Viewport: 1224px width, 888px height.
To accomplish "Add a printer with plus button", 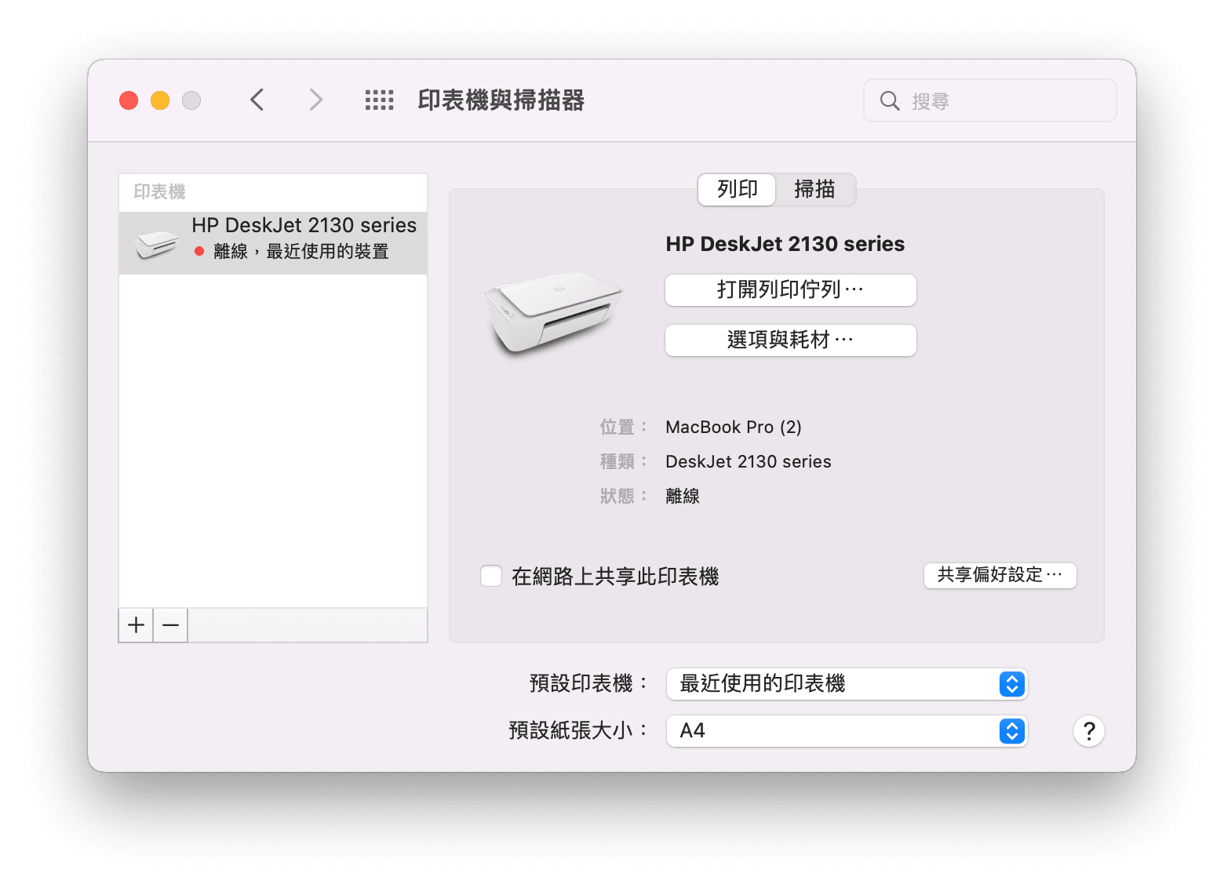I will point(136,625).
